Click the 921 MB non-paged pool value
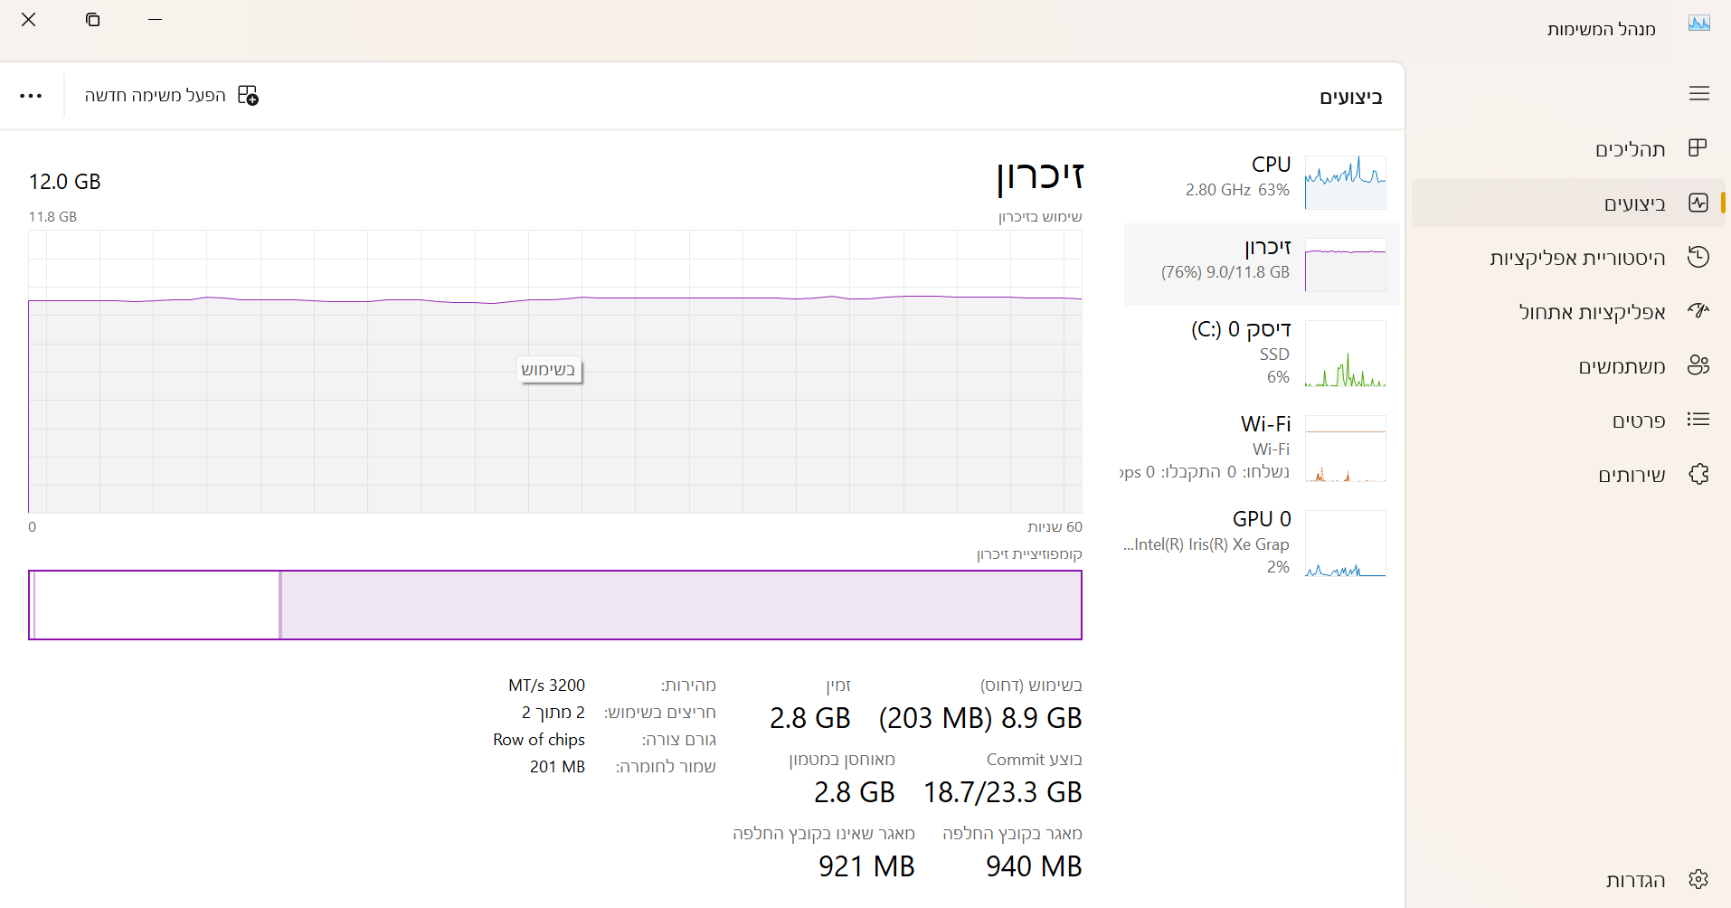This screenshot has height=908, width=1731. click(866, 866)
